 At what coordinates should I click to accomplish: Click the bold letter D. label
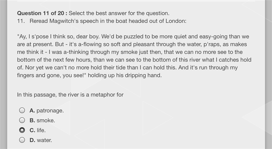(x=32, y=140)
